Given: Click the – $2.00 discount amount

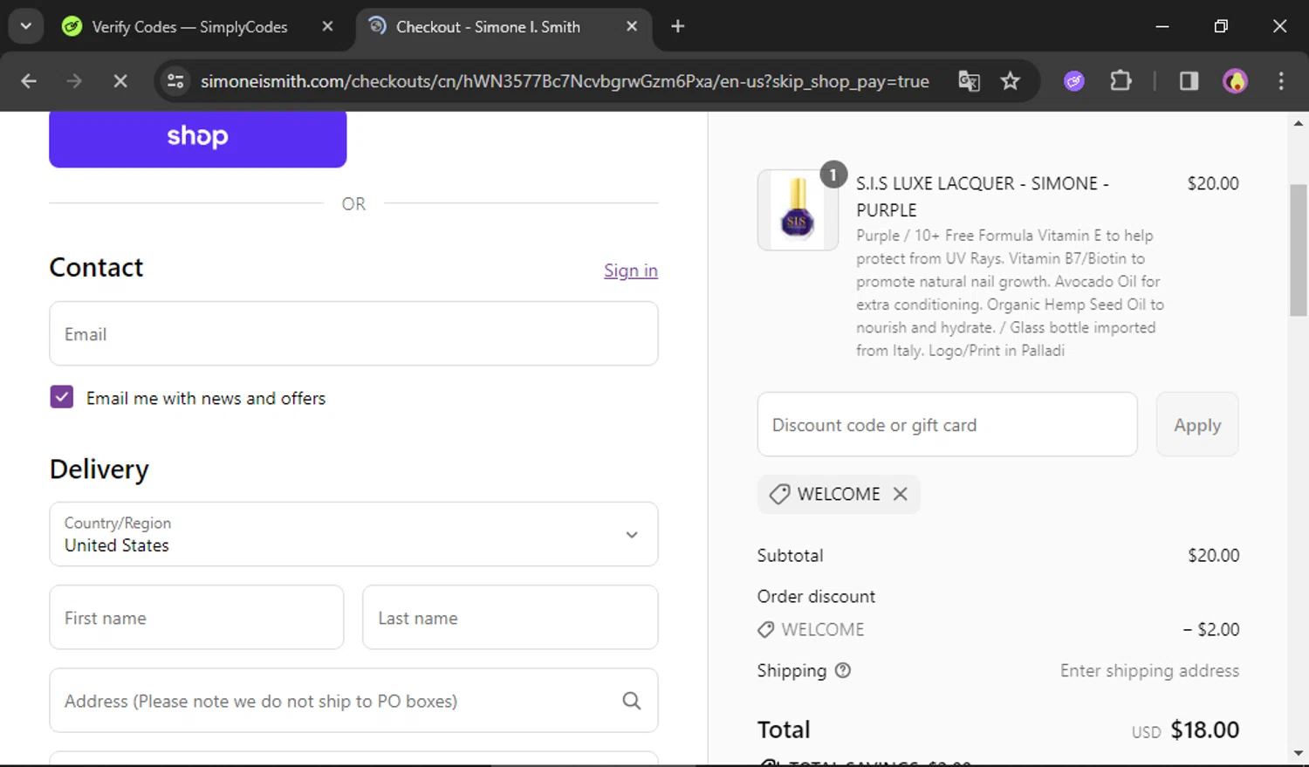Looking at the screenshot, I should [1211, 629].
